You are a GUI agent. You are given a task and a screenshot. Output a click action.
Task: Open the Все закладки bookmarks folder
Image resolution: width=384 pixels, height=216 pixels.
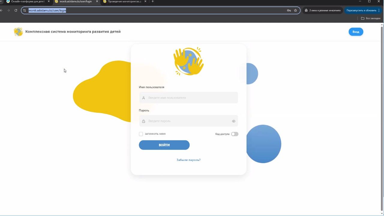click(x=371, y=18)
